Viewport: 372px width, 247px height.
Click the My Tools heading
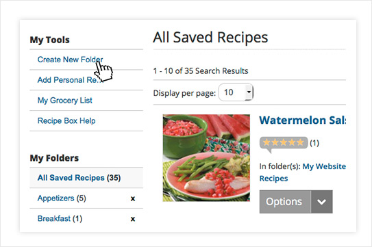(x=50, y=40)
